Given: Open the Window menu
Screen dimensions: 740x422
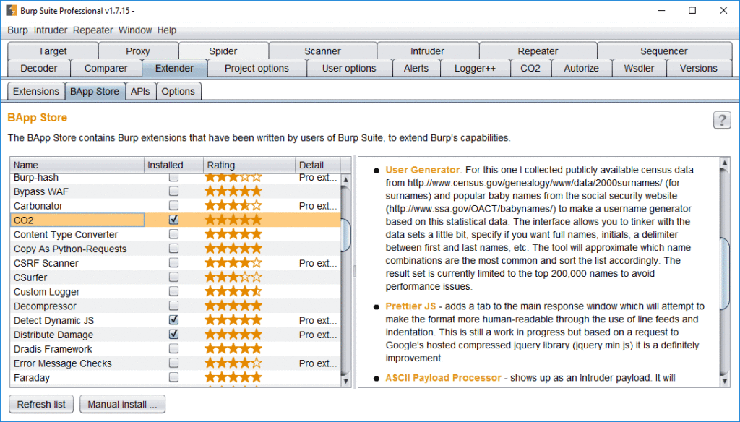Looking at the screenshot, I should point(135,30).
